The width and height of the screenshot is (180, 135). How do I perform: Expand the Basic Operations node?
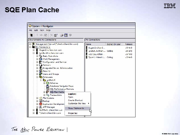pyautogui.click(x=37, y=56)
